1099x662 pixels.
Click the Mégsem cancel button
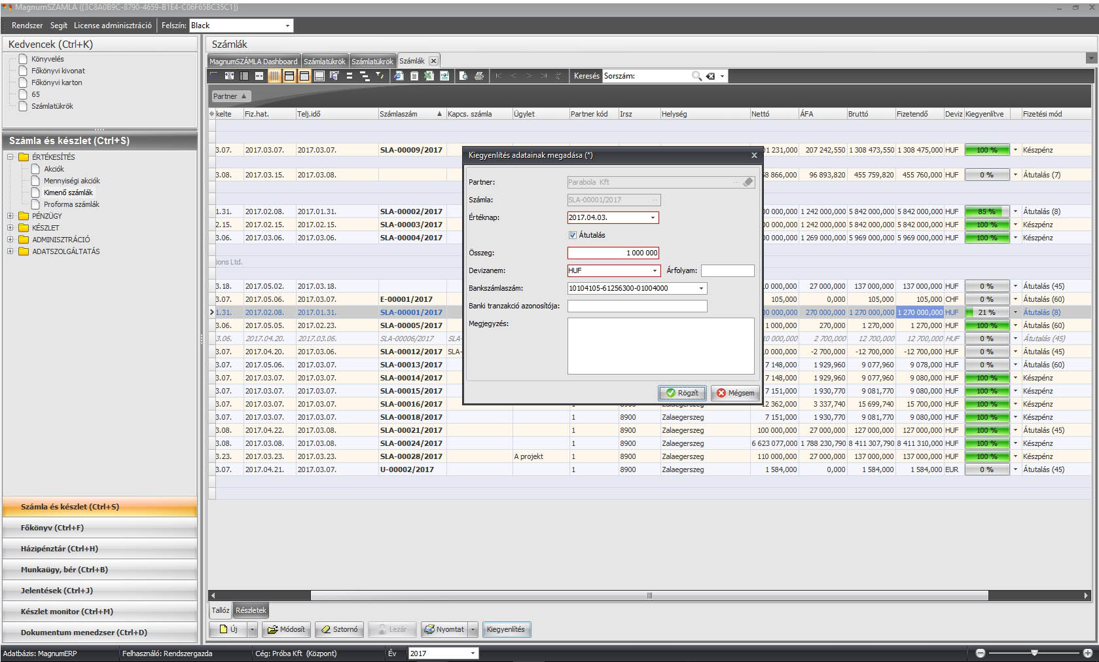click(734, 393)
